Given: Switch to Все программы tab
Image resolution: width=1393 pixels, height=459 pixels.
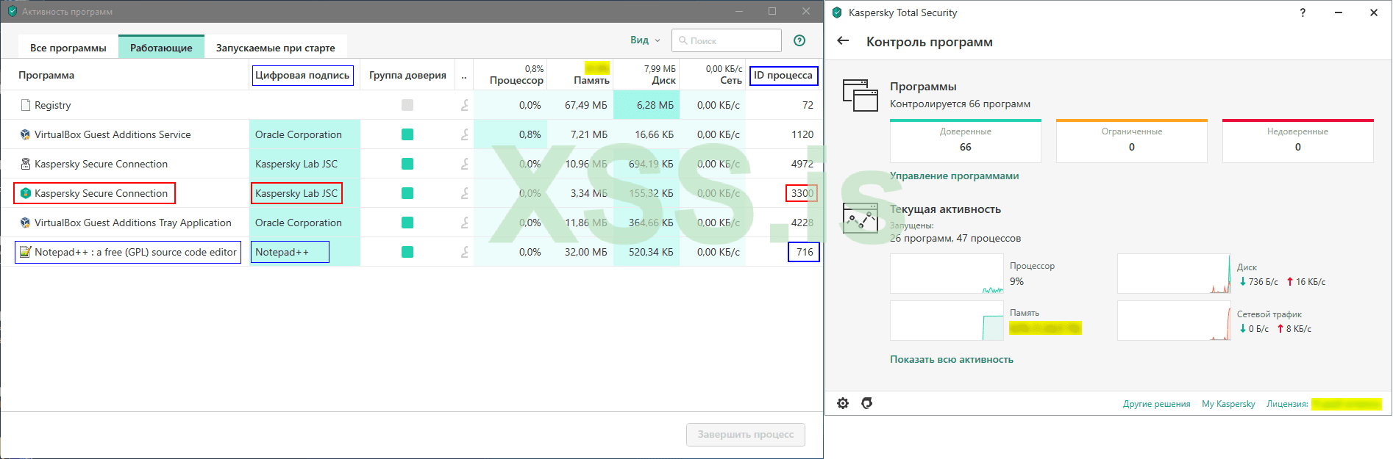Looking at the screenshot, I should click(68, 48).
